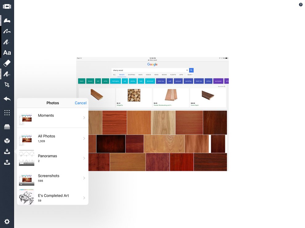Open settings gear icon at bottom
305x228 pixels.
point(7,222)
